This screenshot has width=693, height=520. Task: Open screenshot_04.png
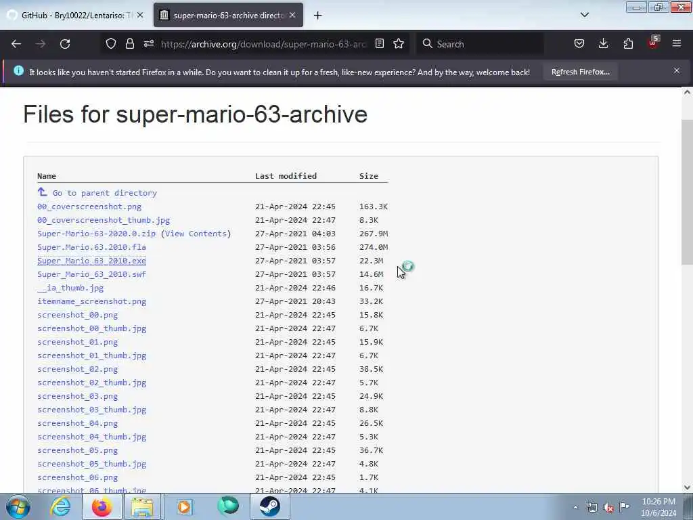pos(77,423)
